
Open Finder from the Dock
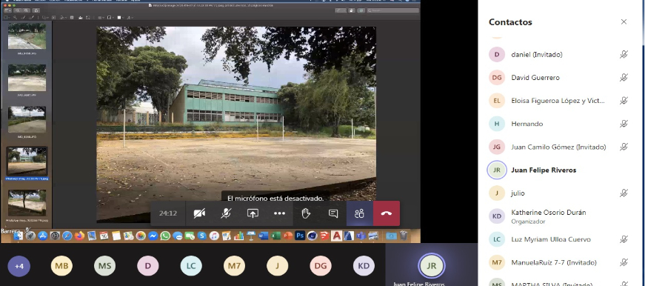18,236
